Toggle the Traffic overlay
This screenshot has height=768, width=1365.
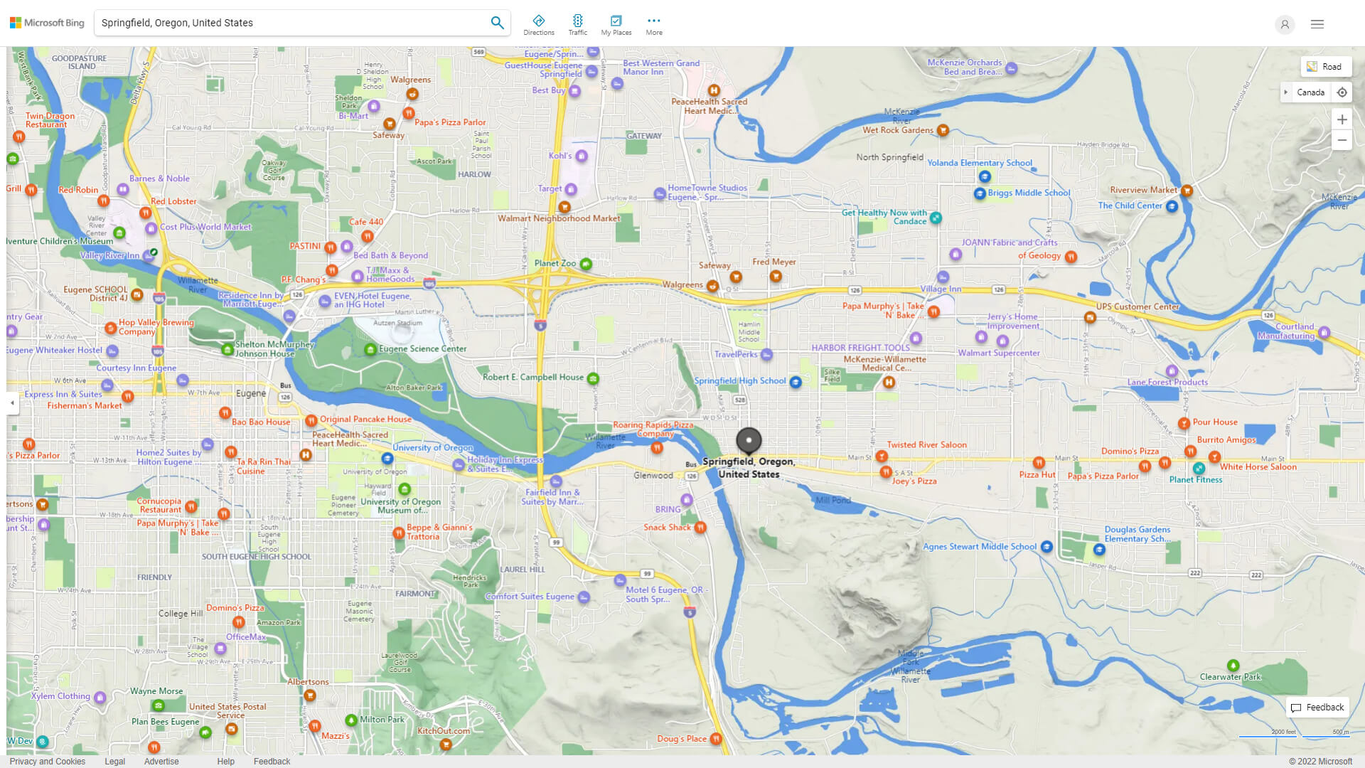577,23
